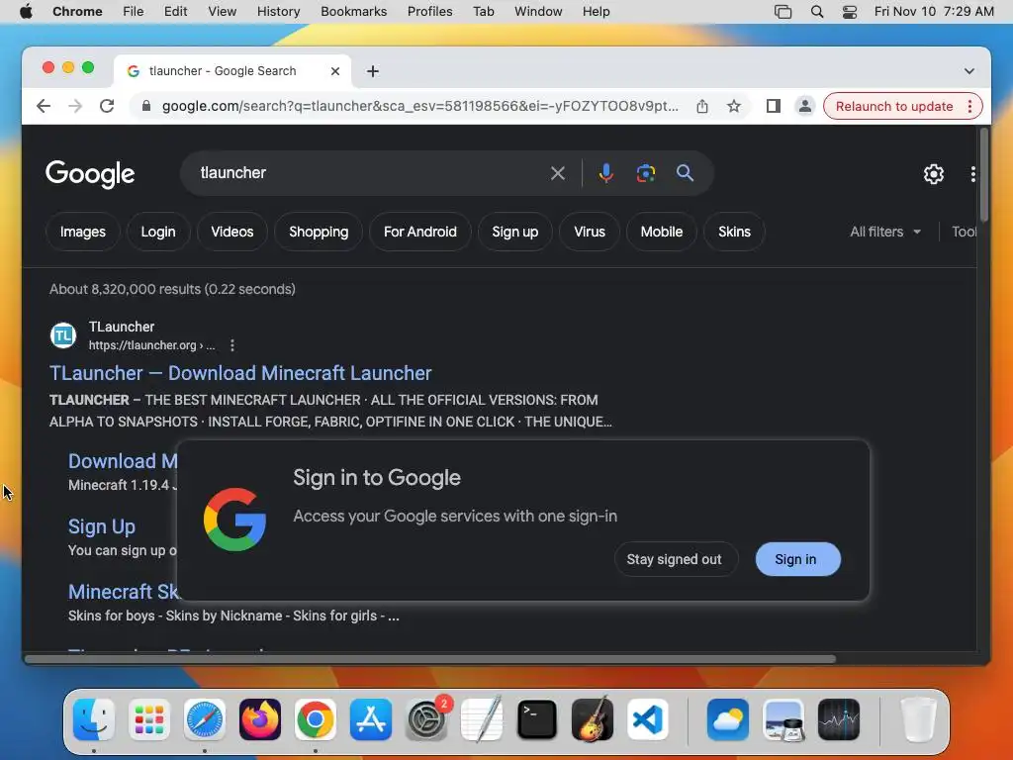1013x760 pixels.
Task: Open the Weather app in the dock
Action: pos(728,719)
